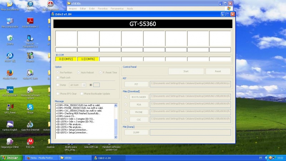286x161 pixels.
Task: Click the PIT file button
Action: coord(136,84)
